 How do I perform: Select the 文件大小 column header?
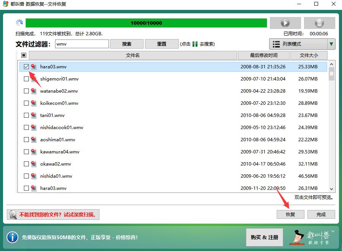point(309,55)
